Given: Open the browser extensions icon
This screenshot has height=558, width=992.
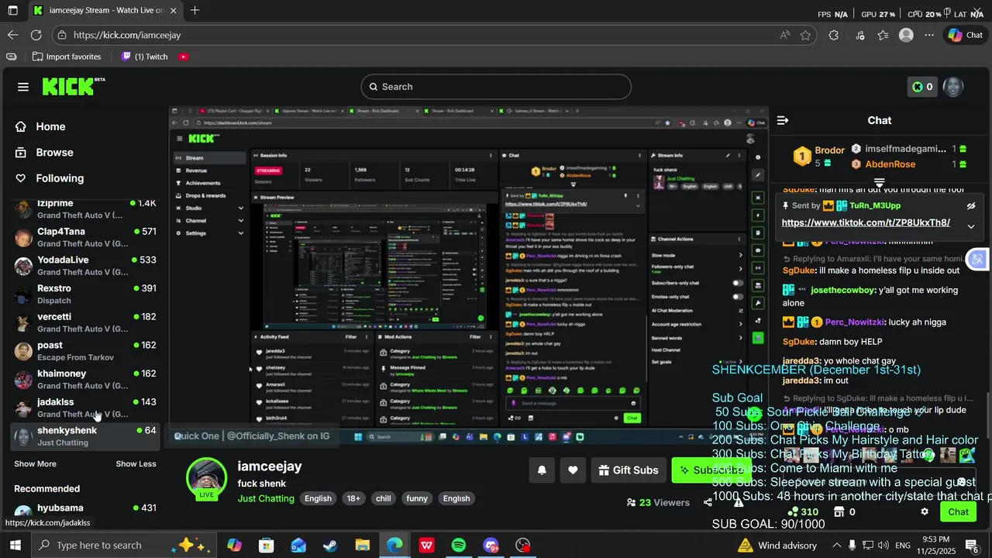Looking at the screenshot, I should (834, 35).
